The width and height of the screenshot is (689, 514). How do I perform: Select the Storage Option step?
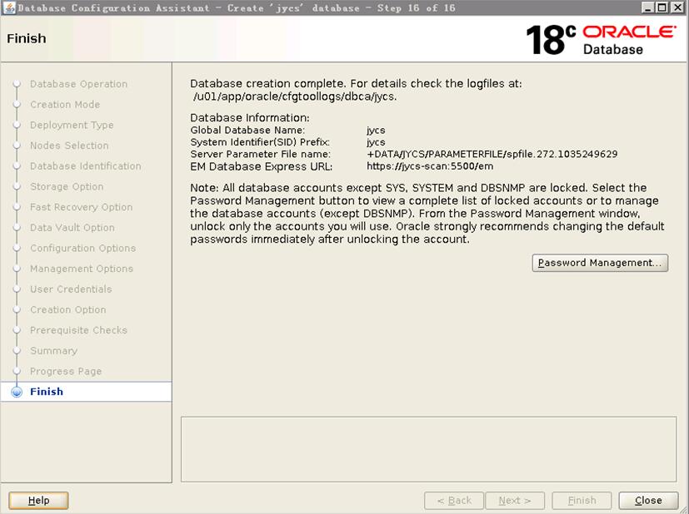(67, 186)
